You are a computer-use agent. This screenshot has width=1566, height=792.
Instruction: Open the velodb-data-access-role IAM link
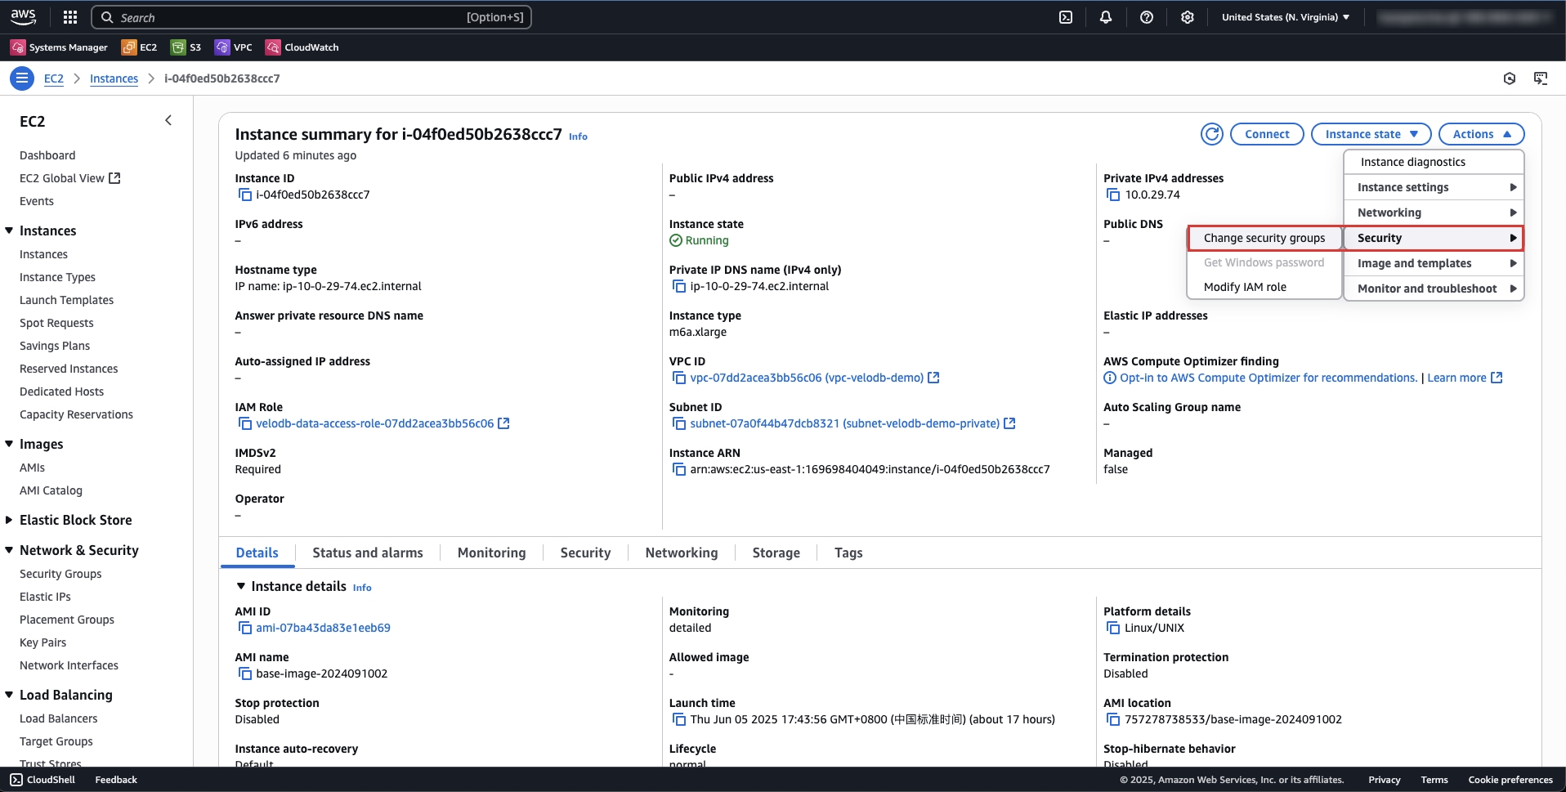coord(383,423)
